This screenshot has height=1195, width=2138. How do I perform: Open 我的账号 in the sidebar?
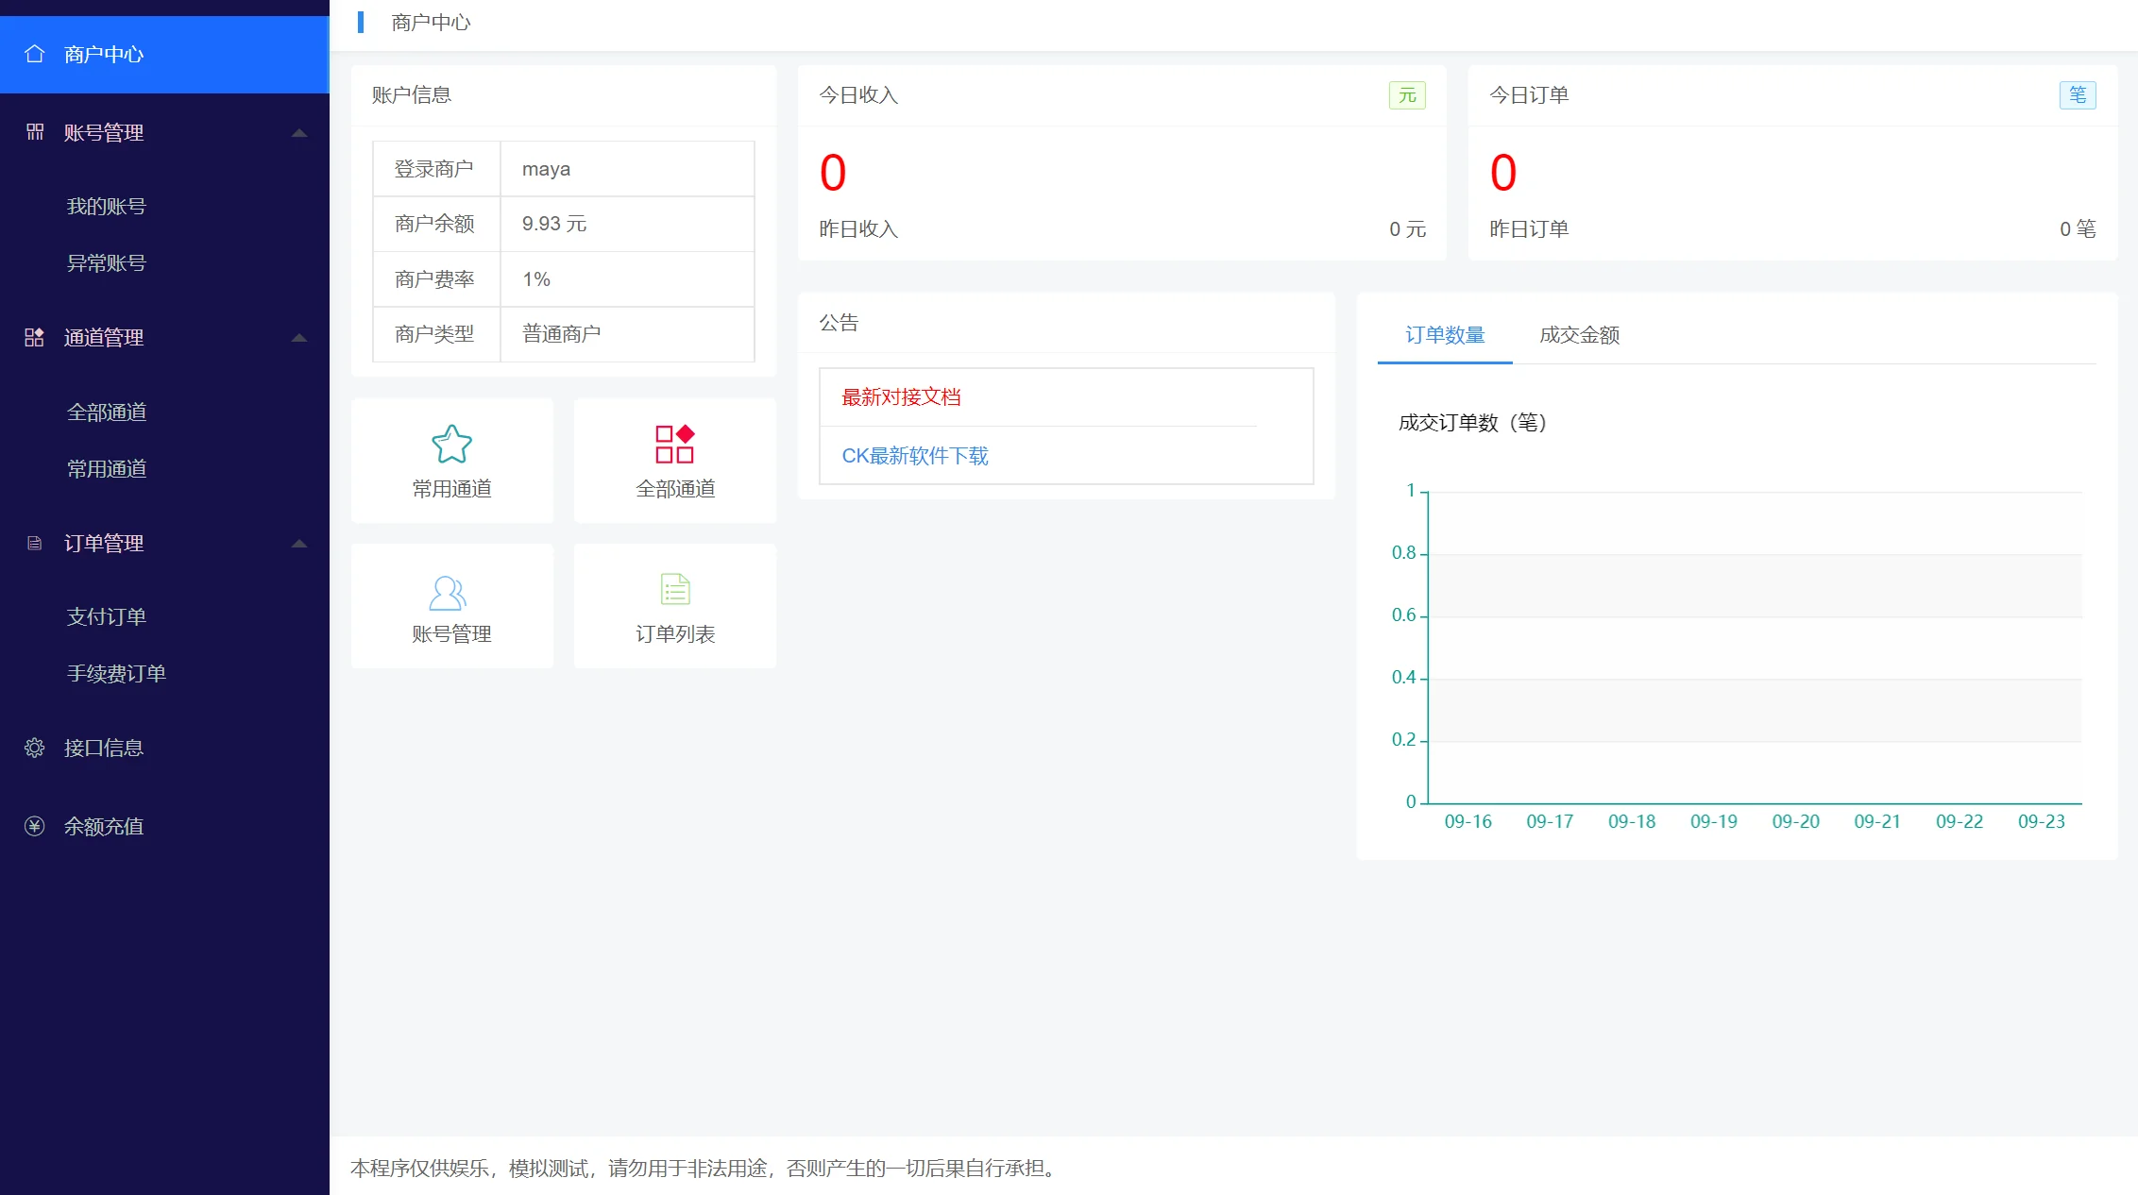[x=107, y=206]
